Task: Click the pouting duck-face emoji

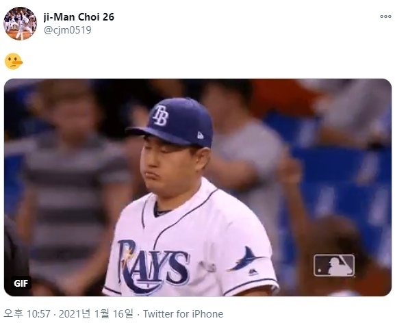Action: coord(14,62)
